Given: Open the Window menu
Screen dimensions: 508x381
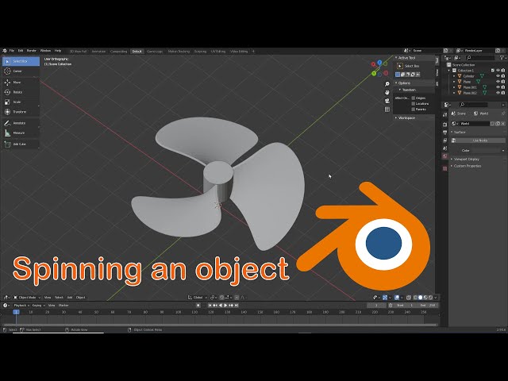Looking at the screenshot, I should click(45, 51).
